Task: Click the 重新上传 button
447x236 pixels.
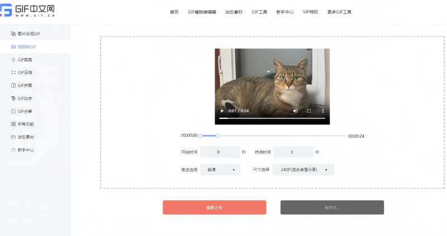Action: (x=215, y=208)
